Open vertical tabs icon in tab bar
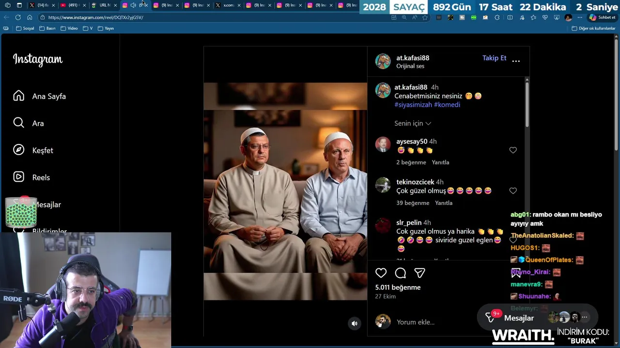Screen dimensions: 620x348 pos(19,5)
